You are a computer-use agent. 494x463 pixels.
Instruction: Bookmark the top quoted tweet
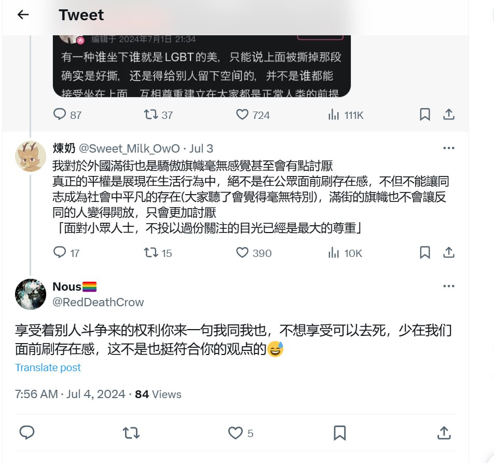424,114
